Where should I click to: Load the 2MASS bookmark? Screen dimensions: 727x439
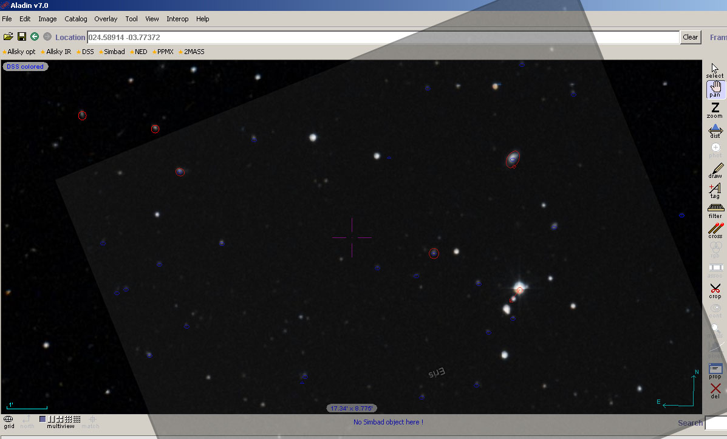click(x=194, y=52)
